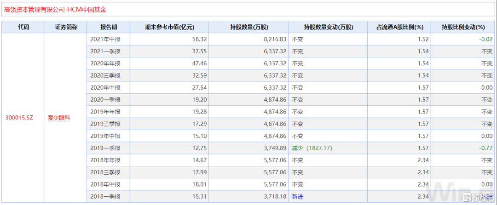Click the 格隆汇 logo watermark
Screen dimensions: 497x205
[x=478, y=198]
